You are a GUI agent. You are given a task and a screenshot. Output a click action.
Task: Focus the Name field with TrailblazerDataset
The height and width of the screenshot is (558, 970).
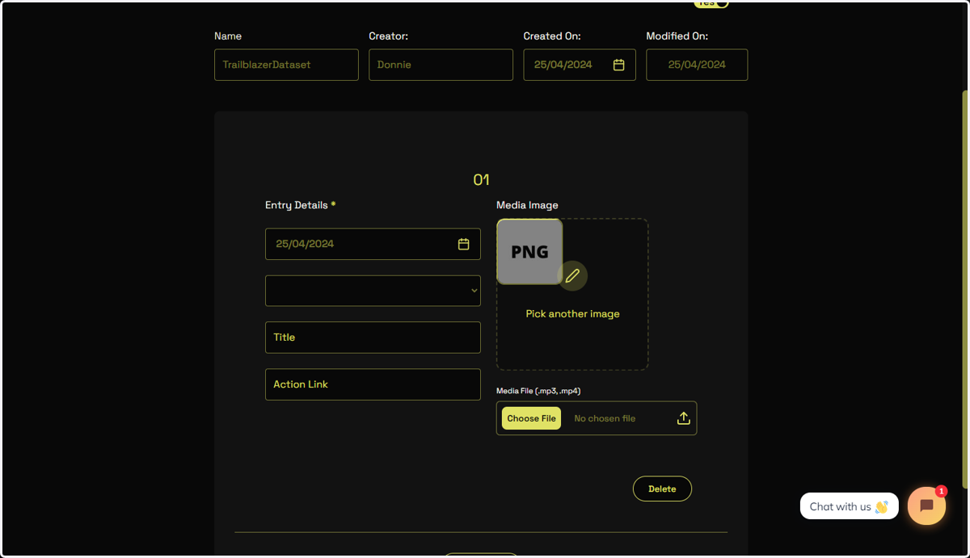[x=286, y=65]
